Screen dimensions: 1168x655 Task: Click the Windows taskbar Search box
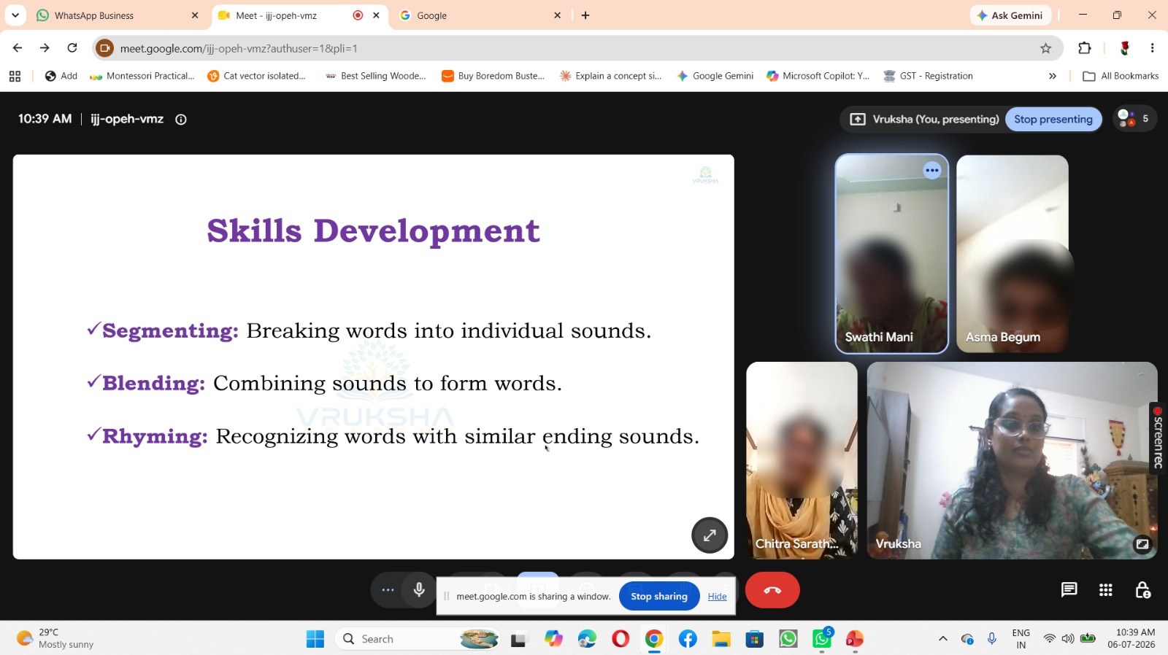pyautogui.click(x=417, y=639)
